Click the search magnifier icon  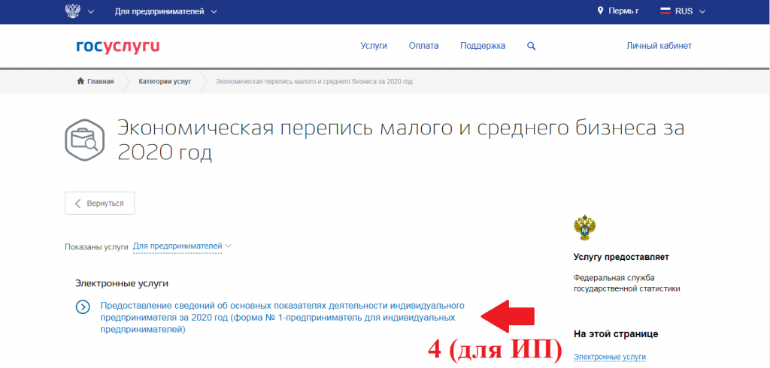click(x=532, y=46)
